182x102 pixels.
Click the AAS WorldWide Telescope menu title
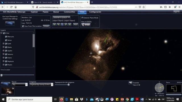click(x=14, y=12)
